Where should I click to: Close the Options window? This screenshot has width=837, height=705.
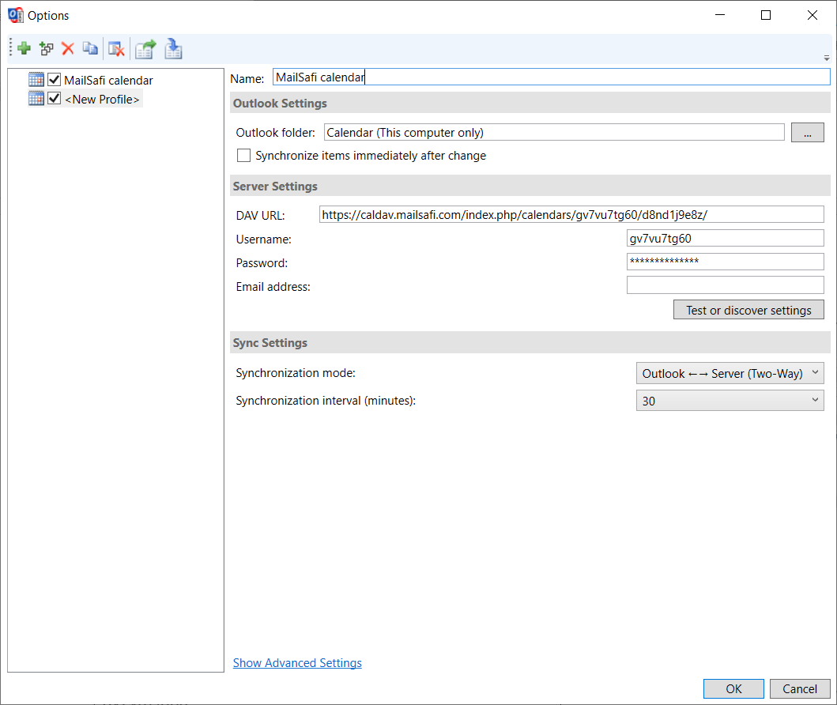(812, 15)
